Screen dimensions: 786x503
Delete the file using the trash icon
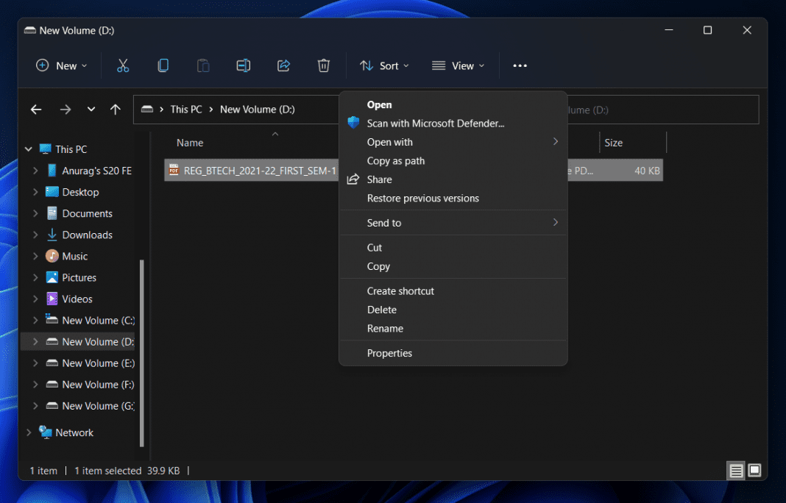tap(323, 65)
